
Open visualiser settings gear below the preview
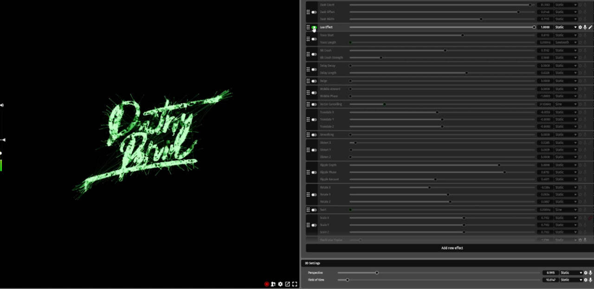[280, 284]
